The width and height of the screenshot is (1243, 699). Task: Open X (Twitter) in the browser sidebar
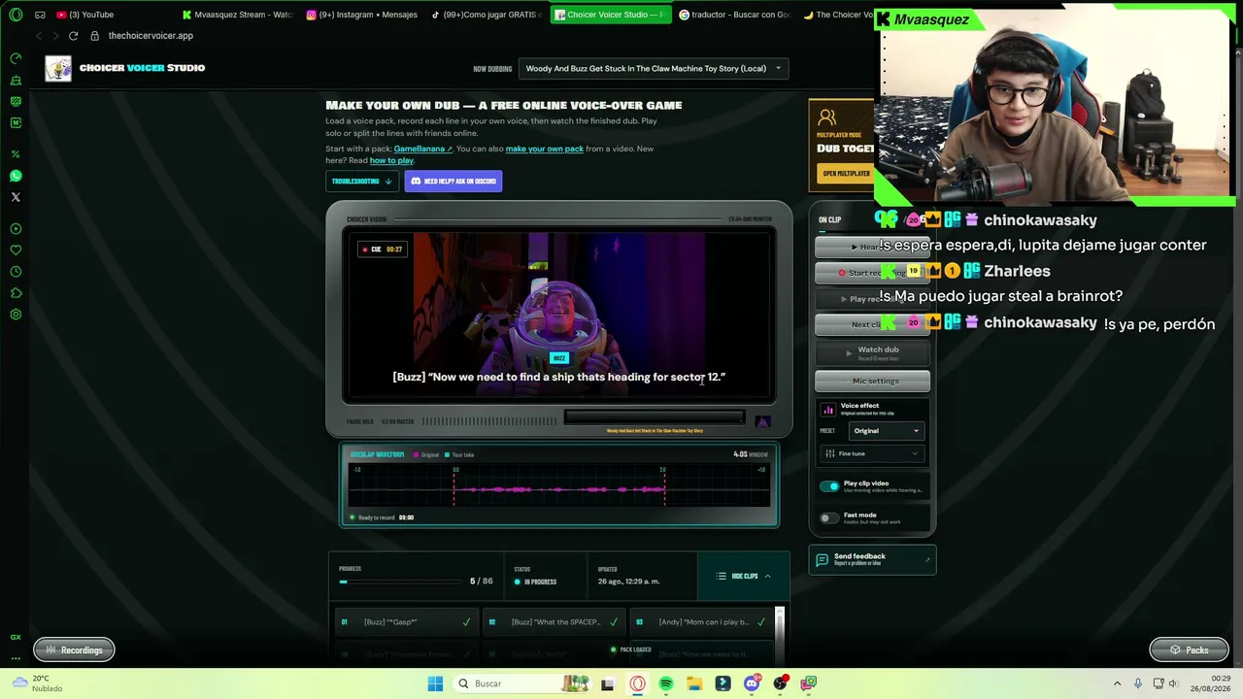click(16, 197)
